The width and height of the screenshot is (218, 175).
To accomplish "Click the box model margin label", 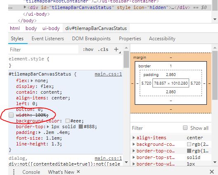I will pos(140,58).
